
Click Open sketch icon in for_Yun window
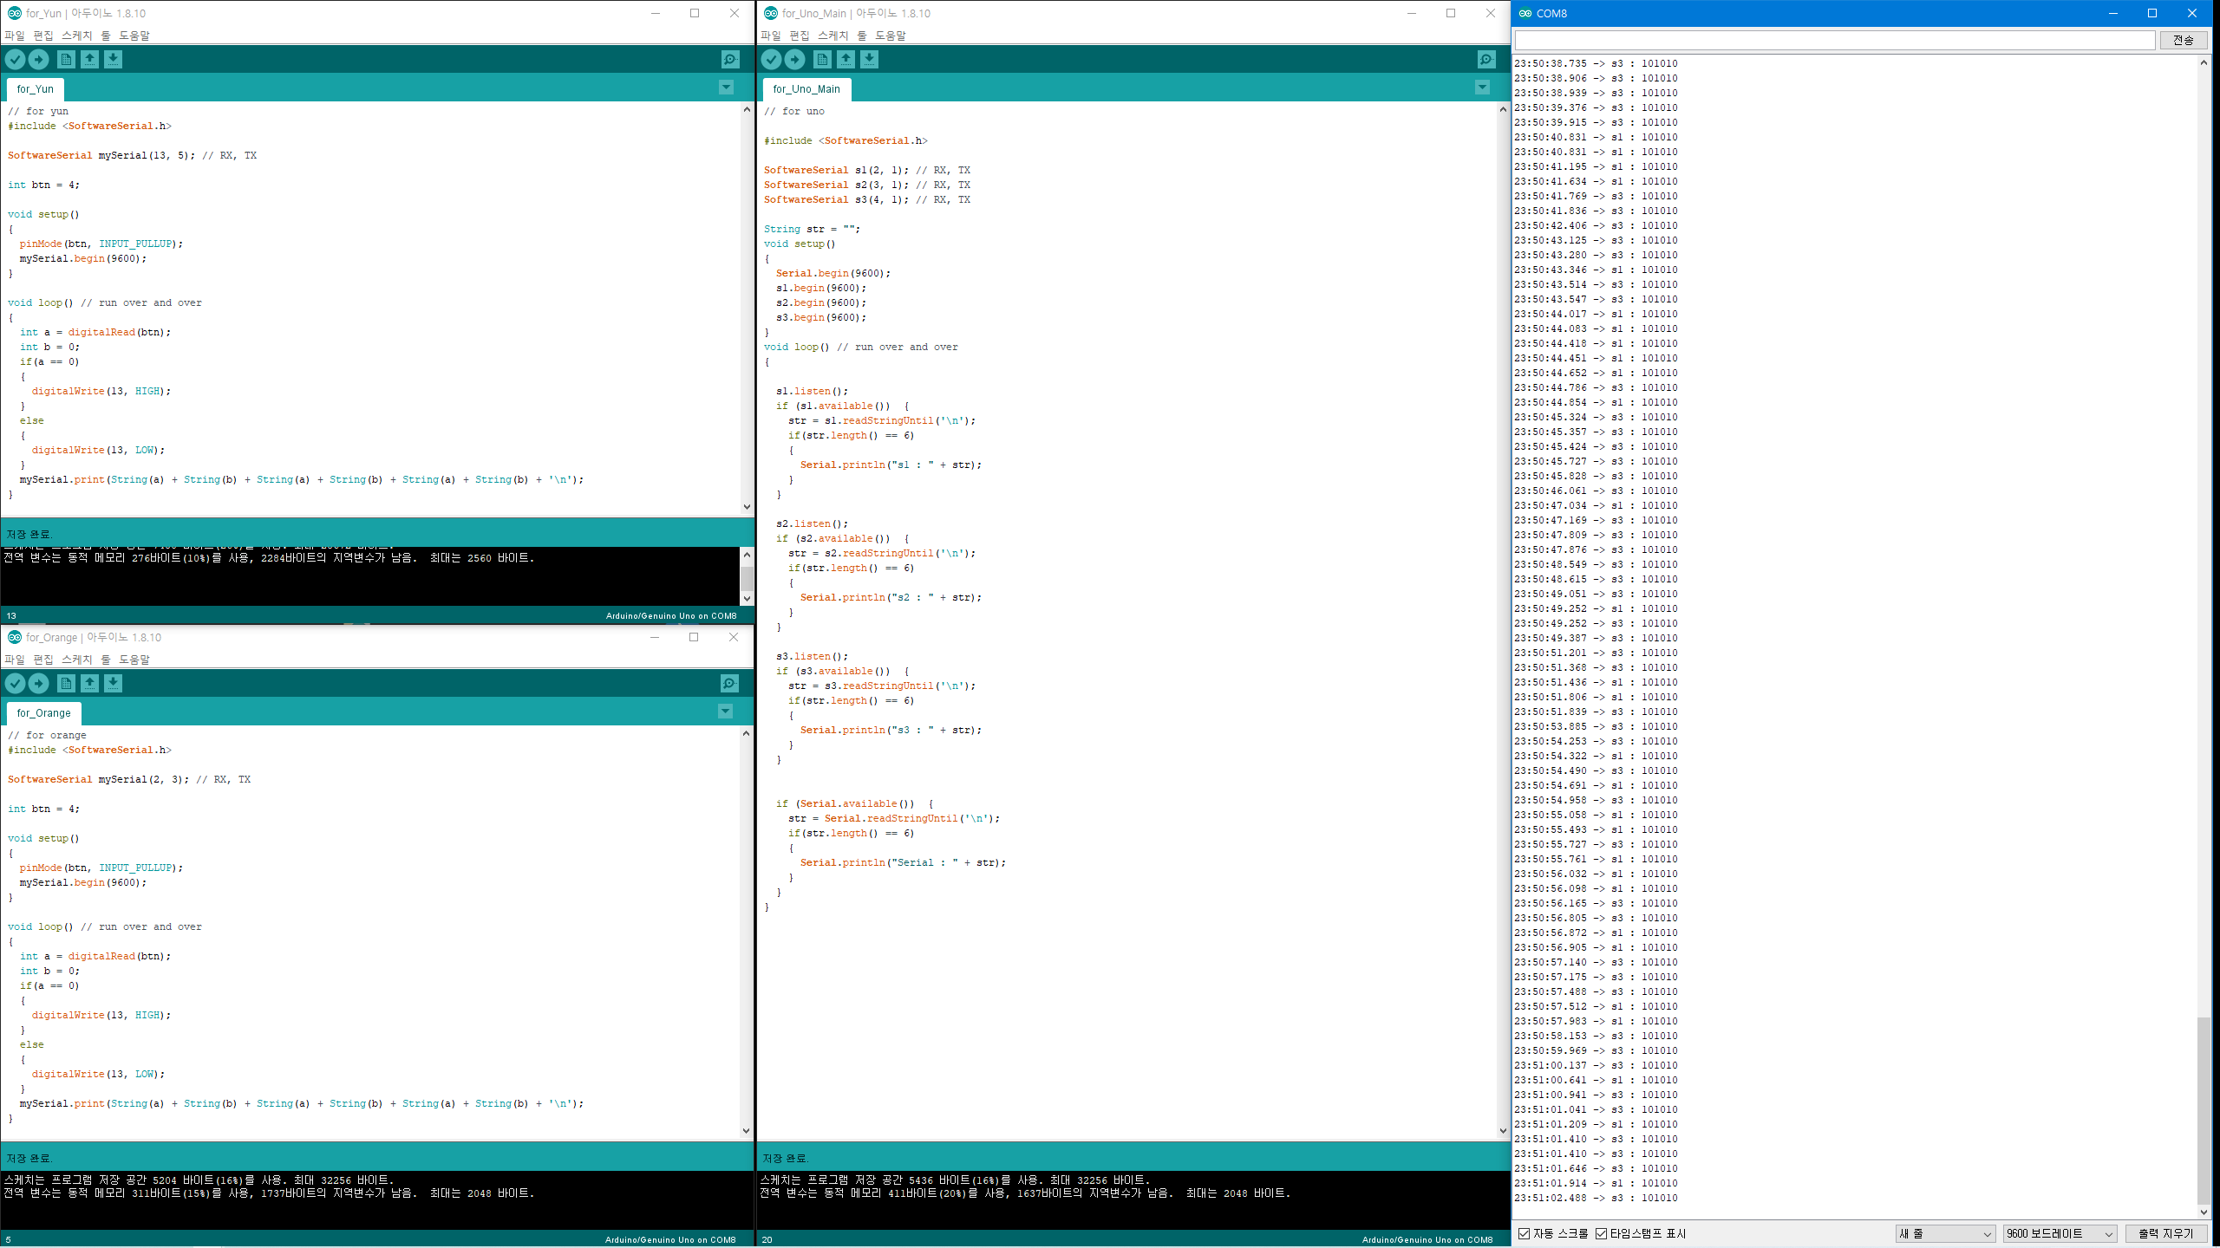click(x=89, y=59)
